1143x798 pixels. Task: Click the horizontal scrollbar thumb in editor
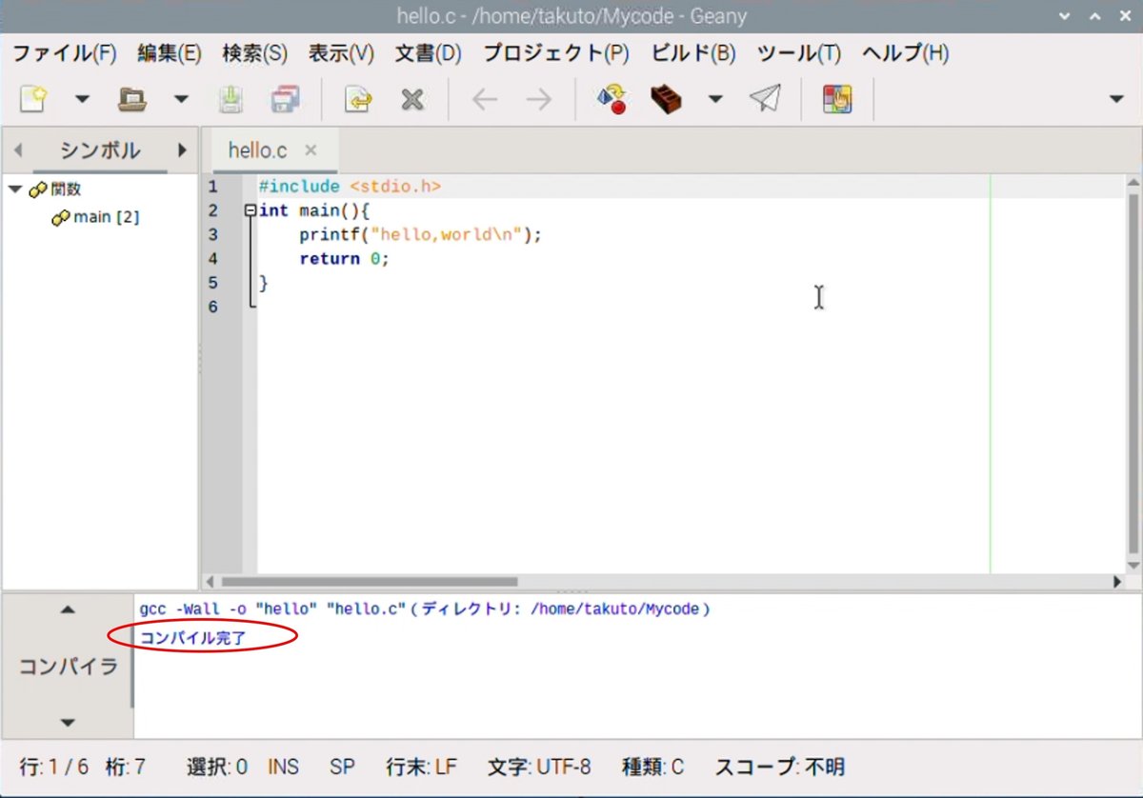370,581
